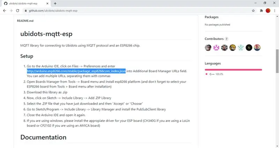Click the highlighted esp8266 package index URL
The width and height of the screenshot is (279, 148).
tap(76, 71)
